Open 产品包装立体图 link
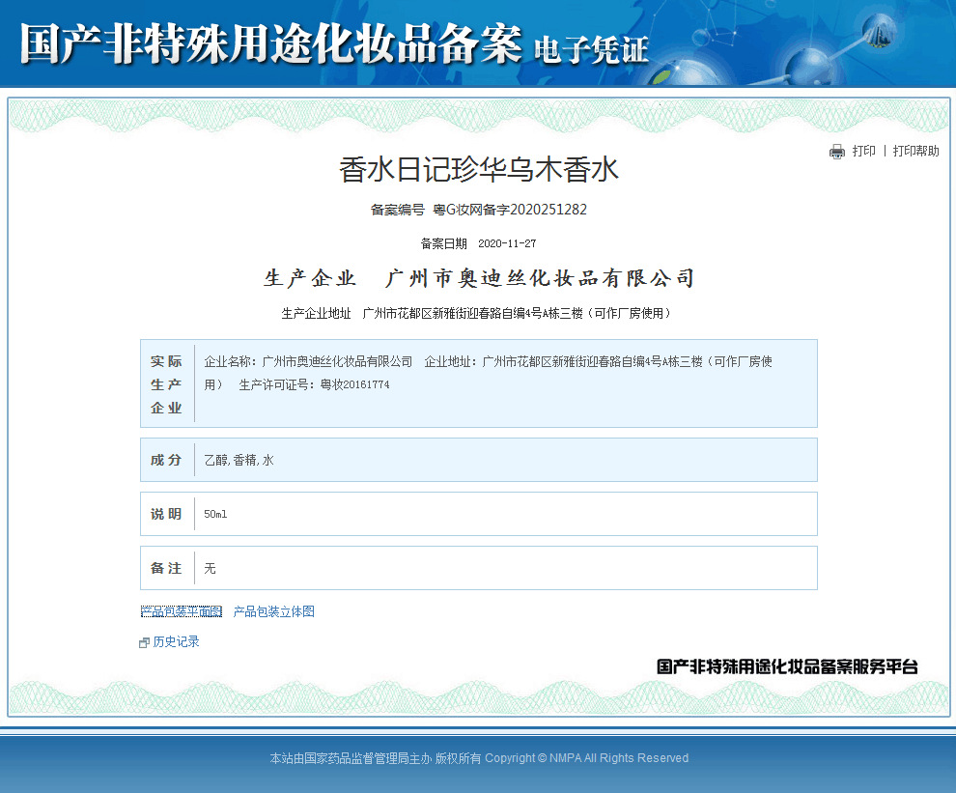 273,611
